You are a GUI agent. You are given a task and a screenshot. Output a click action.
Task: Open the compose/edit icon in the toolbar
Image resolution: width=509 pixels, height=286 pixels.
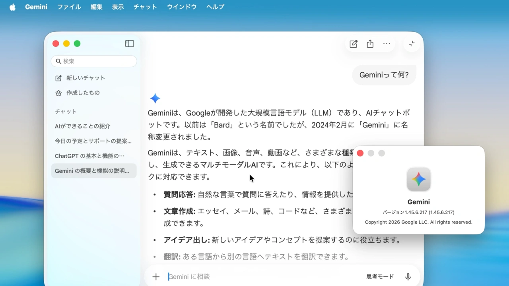[x=353, y=44]
